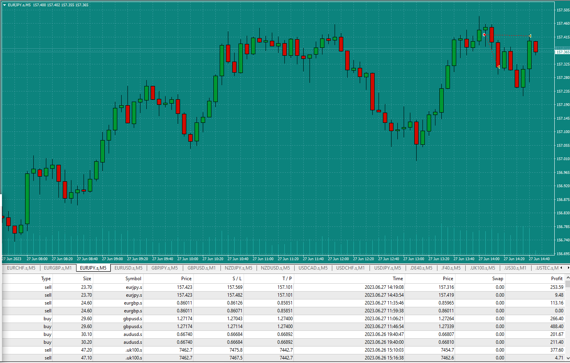This screenshot has width=570, height=363.
Task: Click the stop loss value 157.569
Action: (235, 287)
